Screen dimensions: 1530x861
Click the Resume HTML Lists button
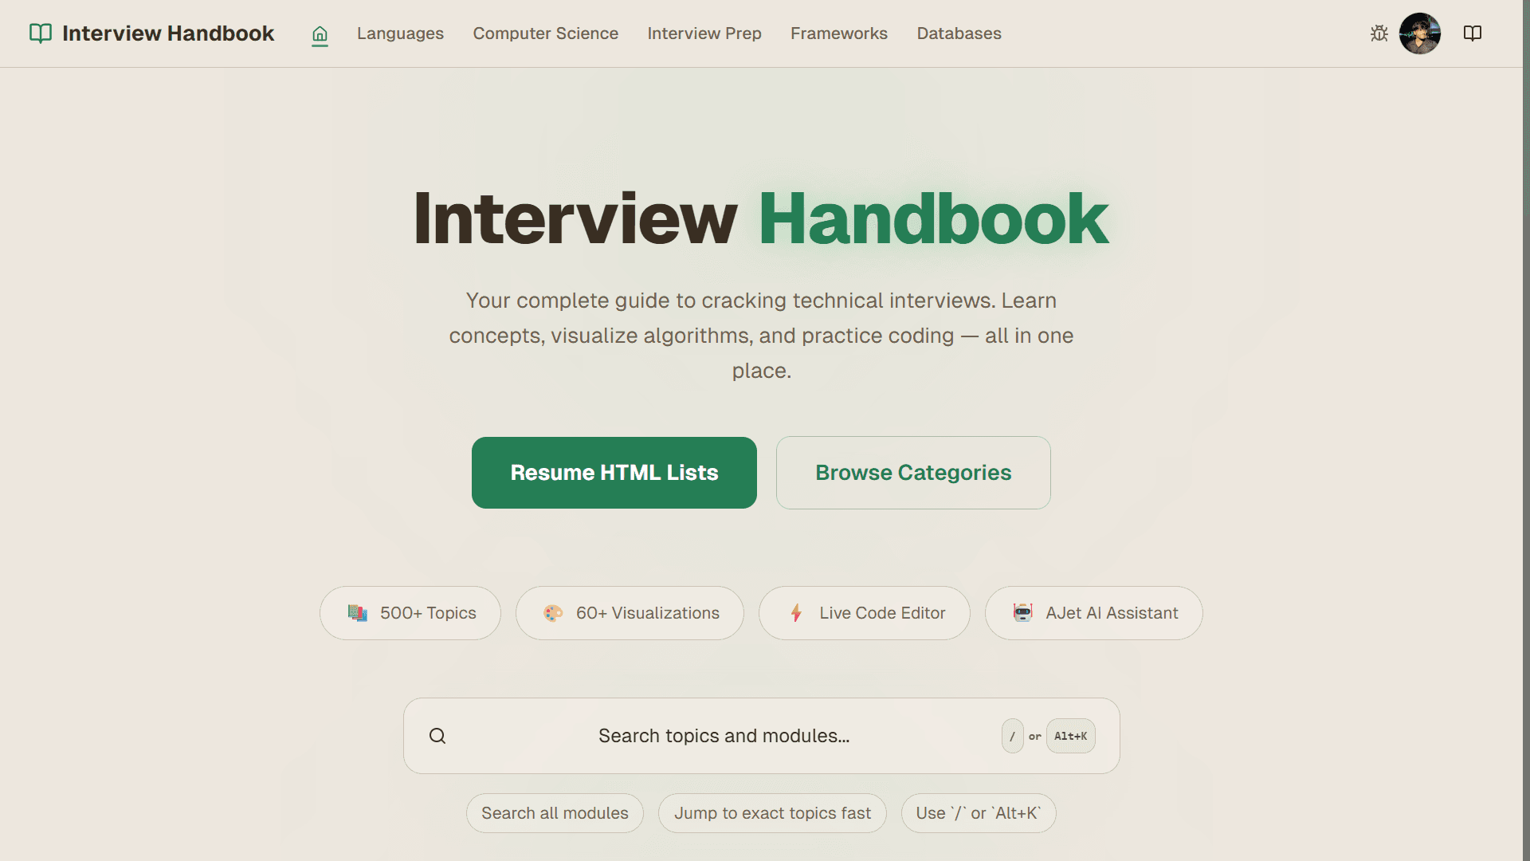pos(614,473)
